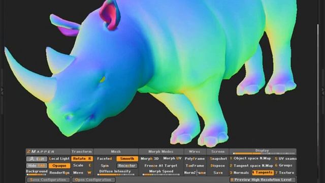The image size is (325, 183).
Task: Click the Morph Modes section header
Action: (161, 151)
